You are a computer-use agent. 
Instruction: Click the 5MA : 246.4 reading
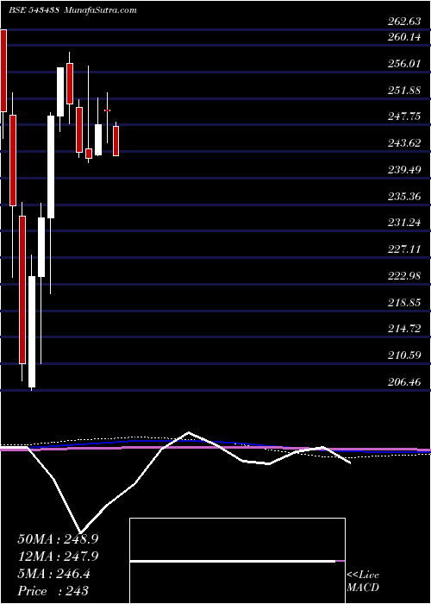click(53, 574)
